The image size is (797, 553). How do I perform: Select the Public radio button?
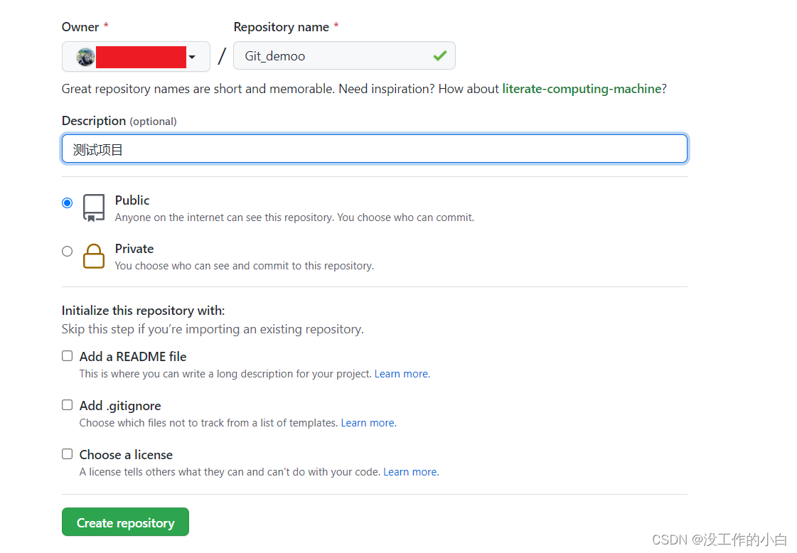coord(67,203)
